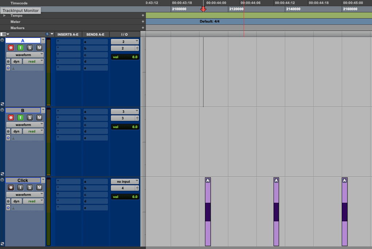Open track A view selector showing waveform
This screenshot has height=249, width=372.
click(25, 55)
